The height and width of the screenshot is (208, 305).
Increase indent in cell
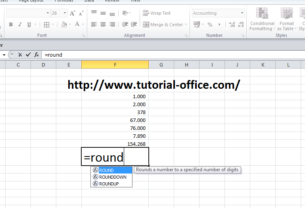click(134, 25)
